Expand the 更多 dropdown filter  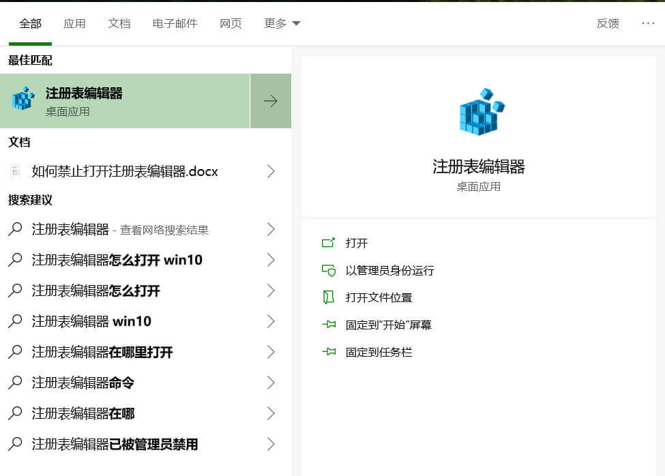(x=282, y=23)
